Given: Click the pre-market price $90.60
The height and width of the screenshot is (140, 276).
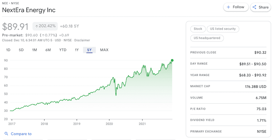Looking at the screenshot, I should (32, 35).
